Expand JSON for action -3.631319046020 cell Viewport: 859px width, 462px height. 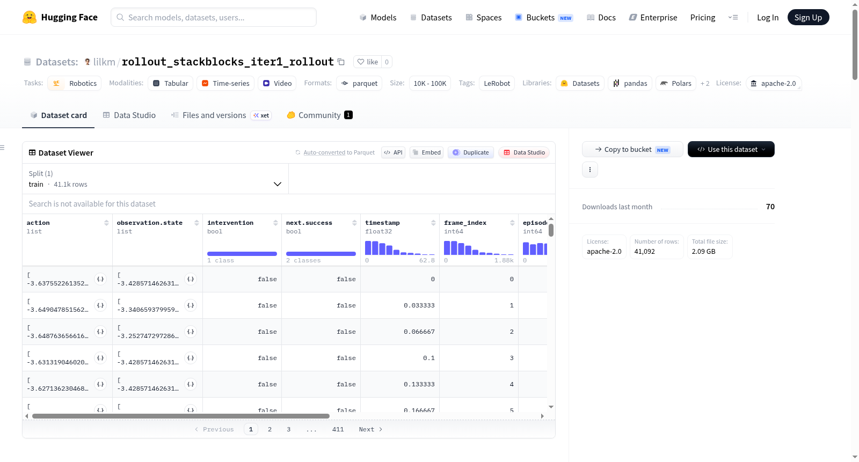(100, 358)
